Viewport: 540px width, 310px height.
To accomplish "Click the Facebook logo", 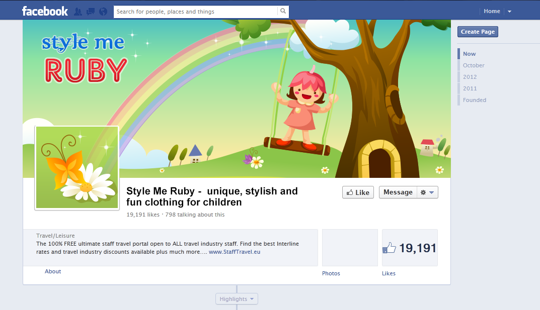I will 45,11.
